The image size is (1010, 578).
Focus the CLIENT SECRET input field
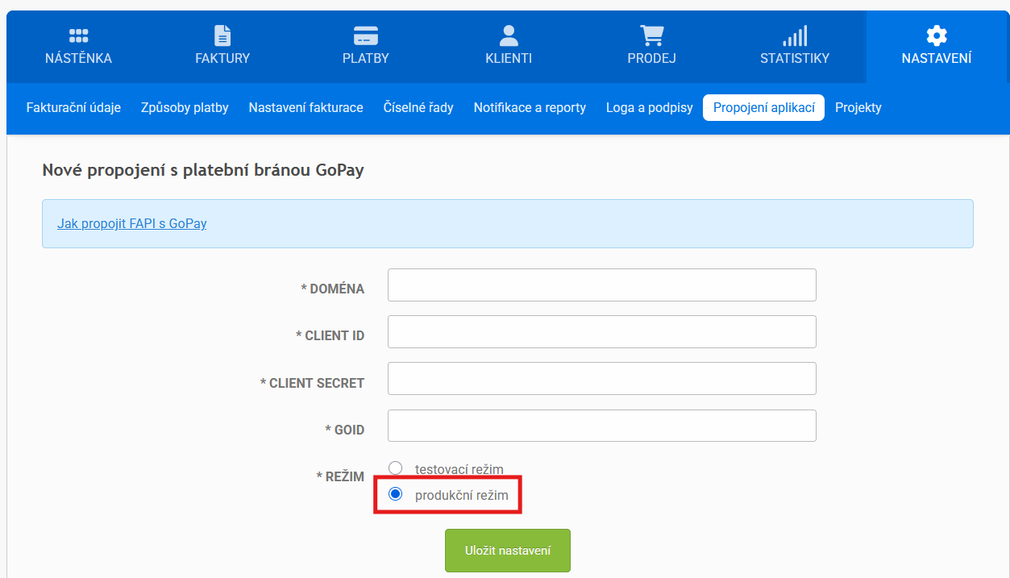coord(602,379)
